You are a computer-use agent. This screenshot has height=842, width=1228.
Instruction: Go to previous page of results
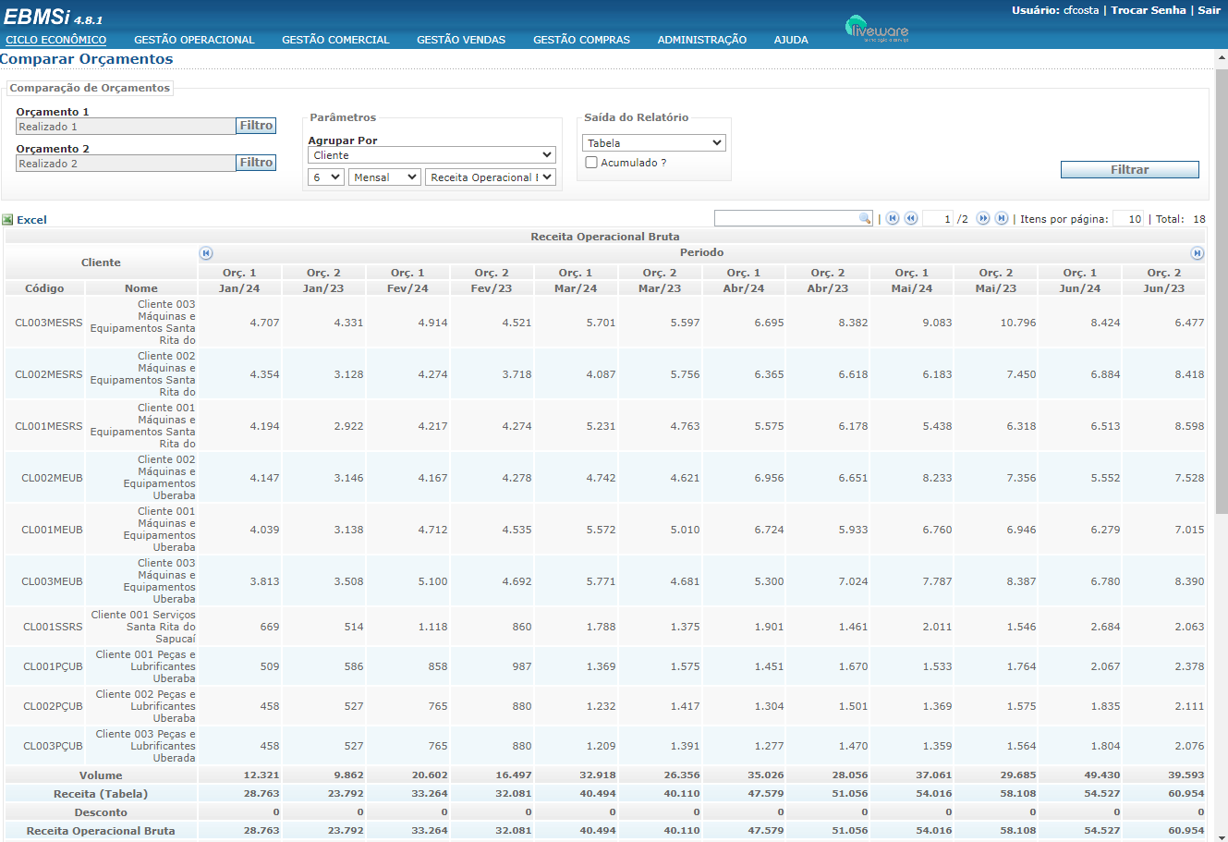(x=911, y=218)
